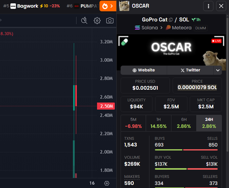This screenshot has height=188, width=229.
Task: Open the Website link button
Action: 144,70
